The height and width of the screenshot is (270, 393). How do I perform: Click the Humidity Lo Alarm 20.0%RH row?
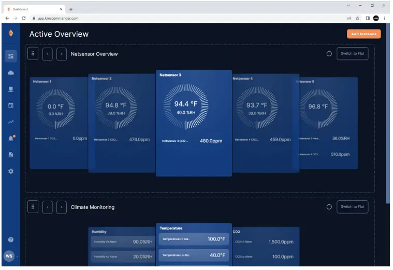(123, 257)
